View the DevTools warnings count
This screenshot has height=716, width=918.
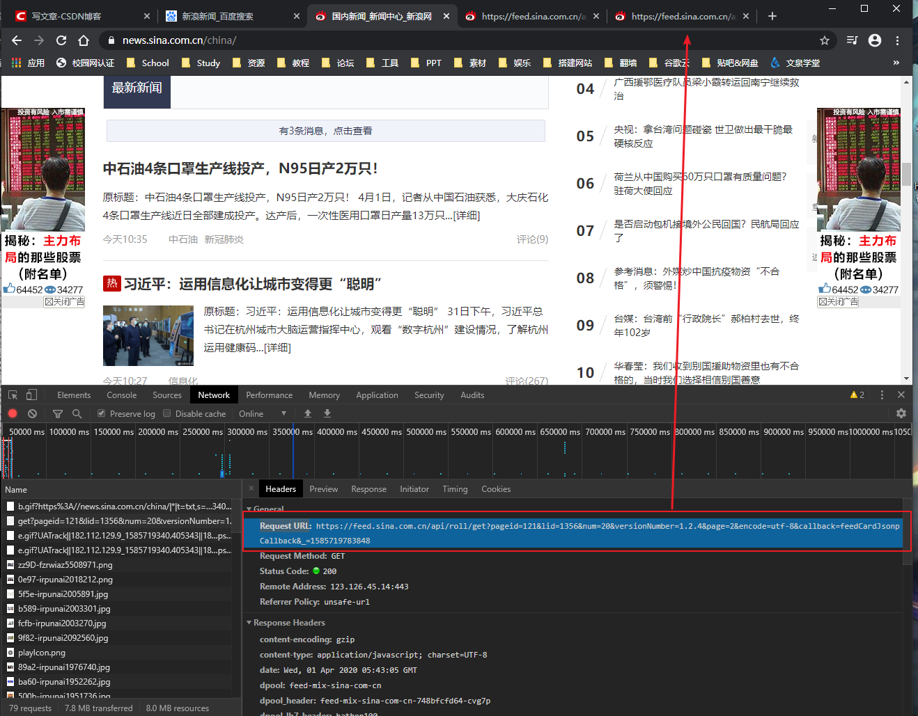pyautogui.click(x=857, y=395)
